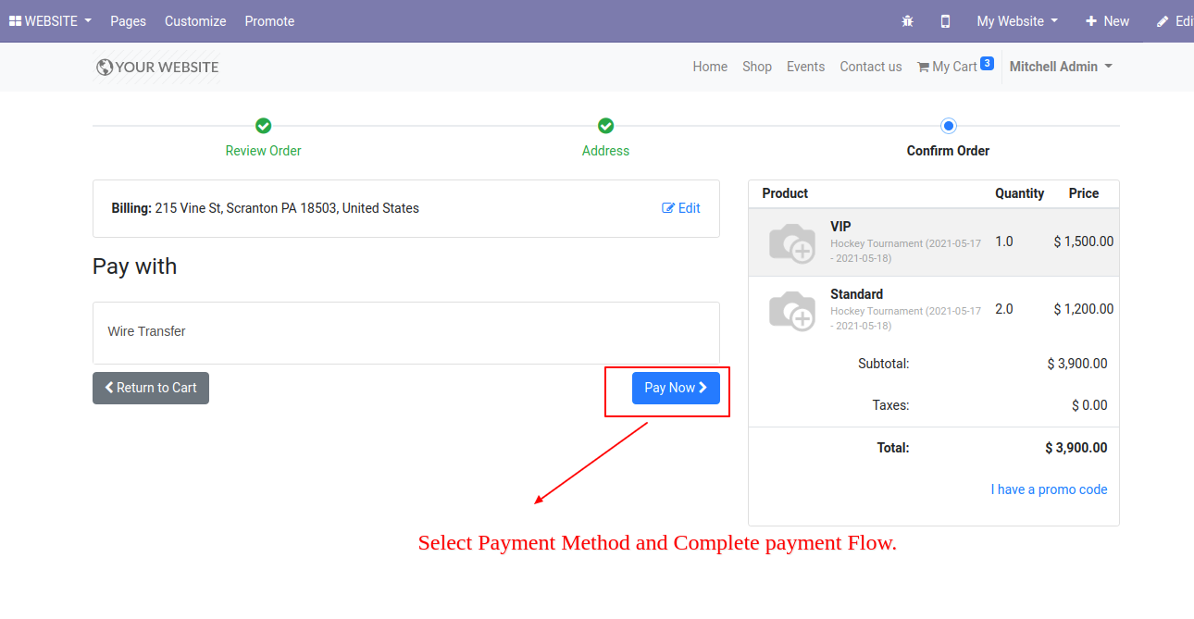Screen dimensions: 1194x619
Task: Open My Cart with cart icon
Action: pyautogui.click(x=947, y=67)
